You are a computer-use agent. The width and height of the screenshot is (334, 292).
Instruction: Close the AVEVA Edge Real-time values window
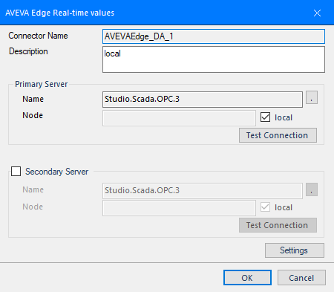click(317, 13)
